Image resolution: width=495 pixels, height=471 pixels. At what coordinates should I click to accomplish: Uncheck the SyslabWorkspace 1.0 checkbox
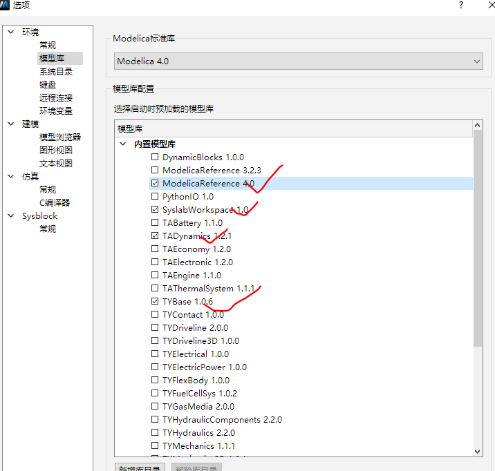(x=155, y=209)
